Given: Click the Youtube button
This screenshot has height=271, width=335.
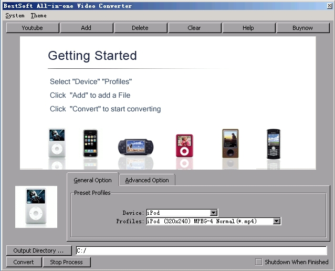Looking at the screenshot, I should pos(33,28).
